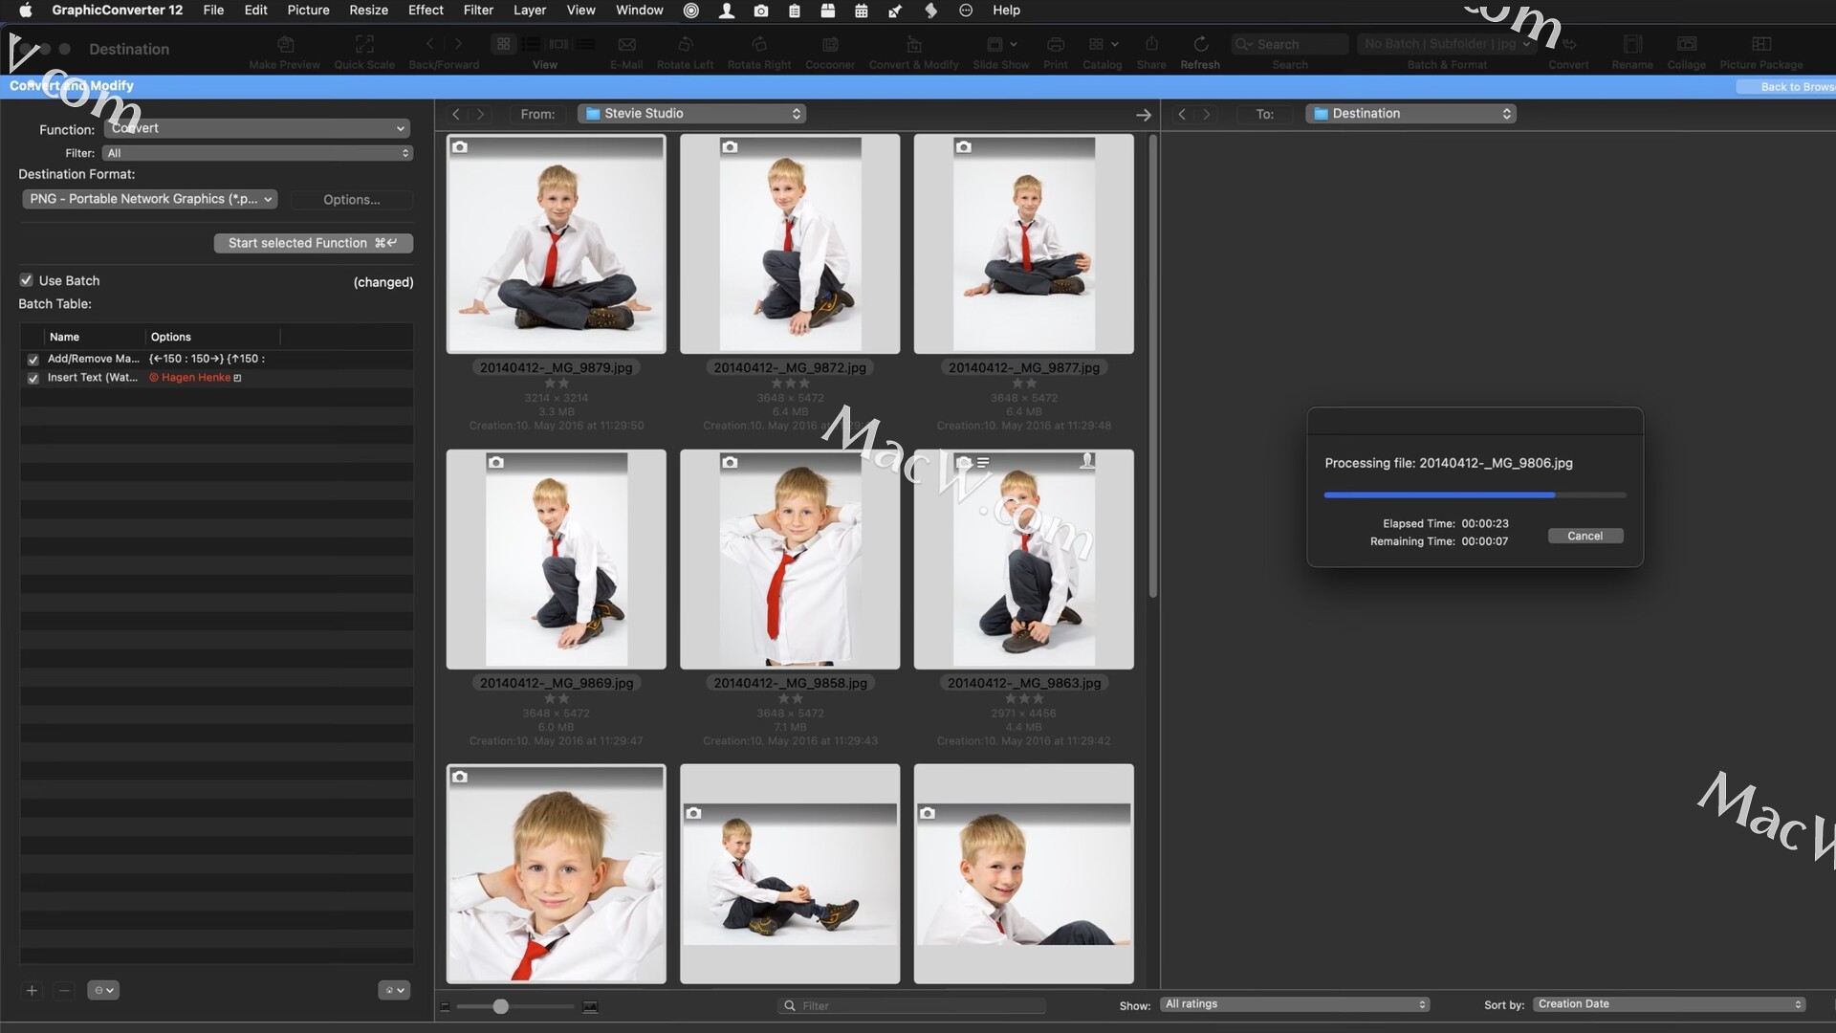This screenshot has width=1836, height=1033.
Task: Click the Share toolbar icon
Action: click(x=1151, y=44)
